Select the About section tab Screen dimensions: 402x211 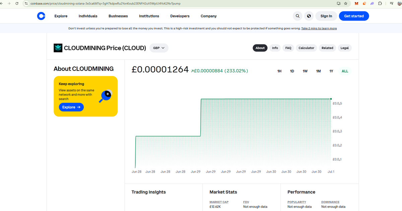coord(260,48)
